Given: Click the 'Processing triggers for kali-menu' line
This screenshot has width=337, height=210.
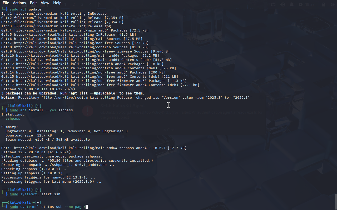Looking at the screenshot, I should pos(51,182).
